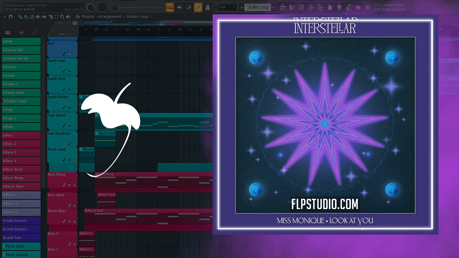Open the Mixer view icon
The image size is (459, 258).
click(x=311, y=7)
